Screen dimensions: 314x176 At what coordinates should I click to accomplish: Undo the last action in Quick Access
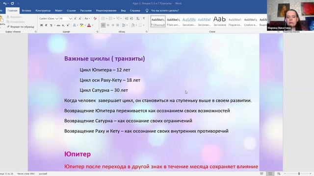(4, 3)
